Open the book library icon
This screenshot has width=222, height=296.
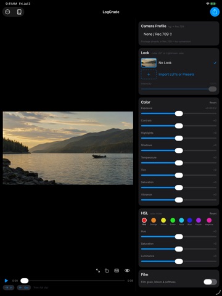(x=19, y=12)
